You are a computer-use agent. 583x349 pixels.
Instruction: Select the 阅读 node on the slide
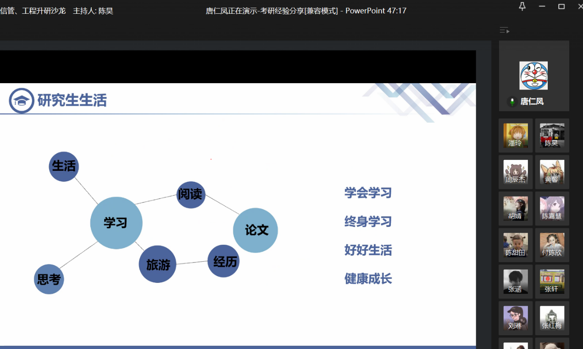tap(191, 195)
